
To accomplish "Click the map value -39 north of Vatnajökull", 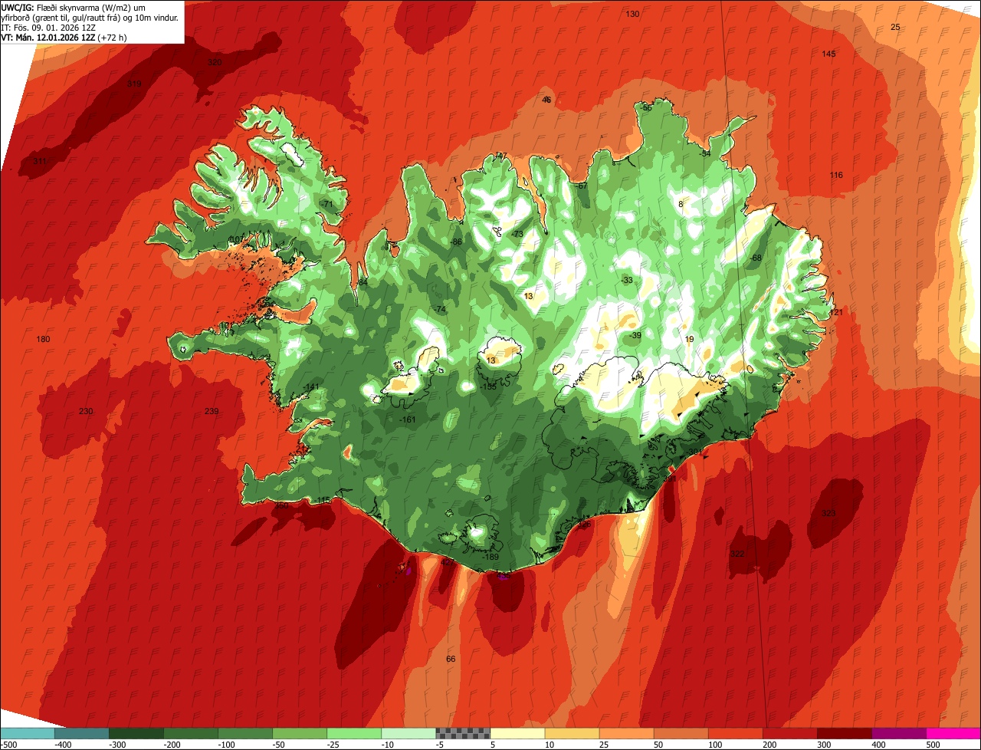I will point(635,335).
